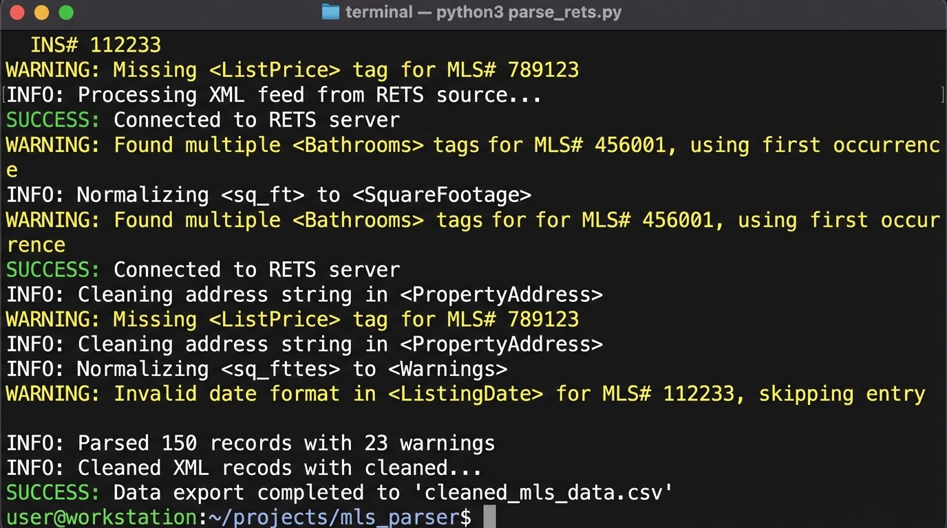
Task: Click the block cursor at the prompt
Action: click(x=489, y=517)
